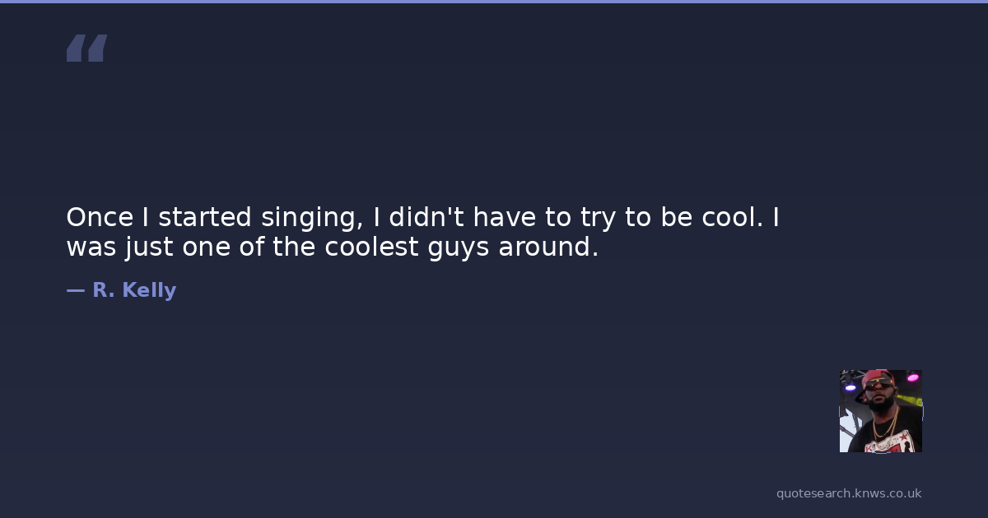
Task: Click the R. Kelly author name
Action: [133, 290]
